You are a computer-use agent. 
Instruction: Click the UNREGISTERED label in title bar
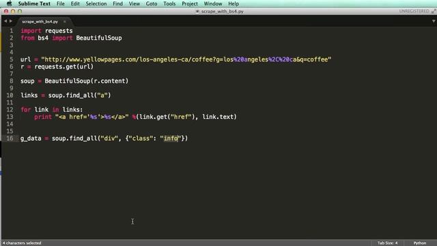(x=414, y=11)
